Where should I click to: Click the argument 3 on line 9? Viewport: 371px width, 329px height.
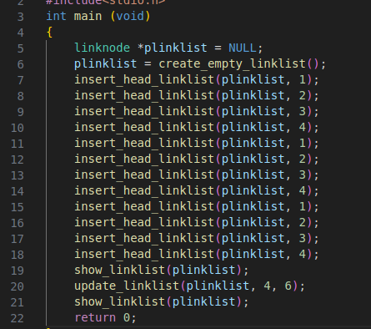point(303,112)
